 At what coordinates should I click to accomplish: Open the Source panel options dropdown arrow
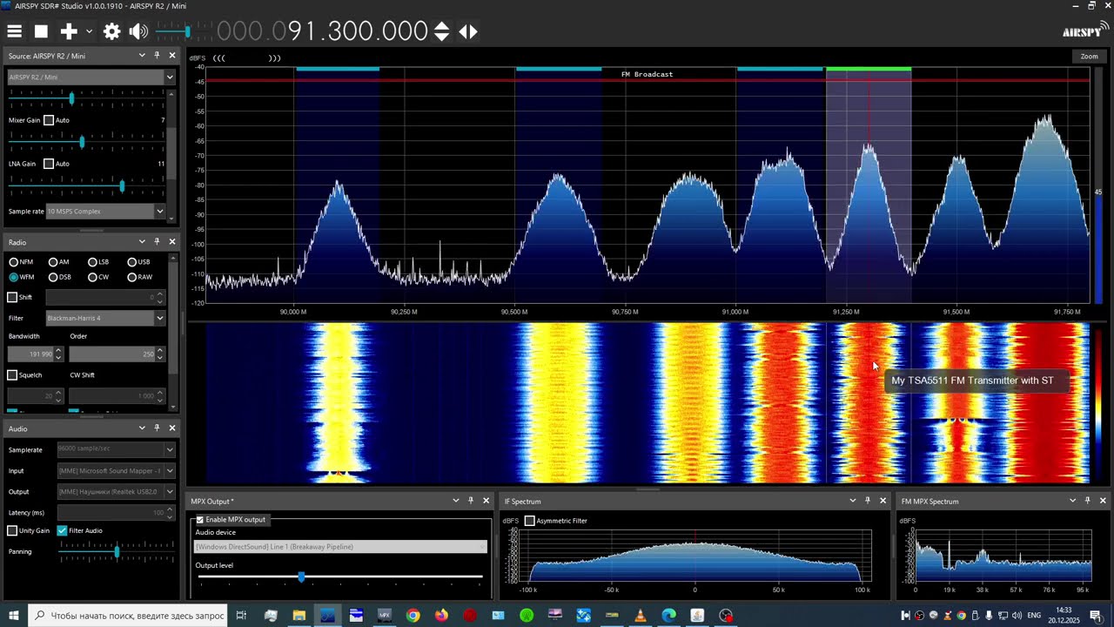tap(142, 56)
